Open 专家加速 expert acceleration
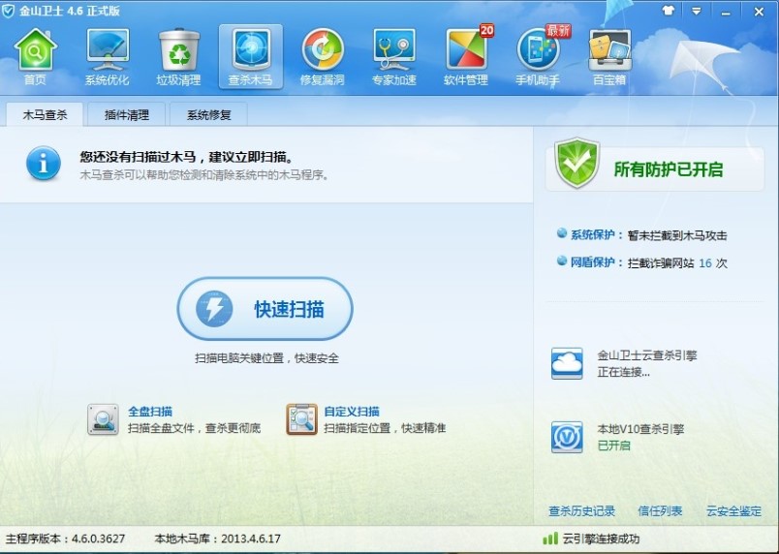The height and width of the screenshot is (554, 779). [x=394, y=56]
